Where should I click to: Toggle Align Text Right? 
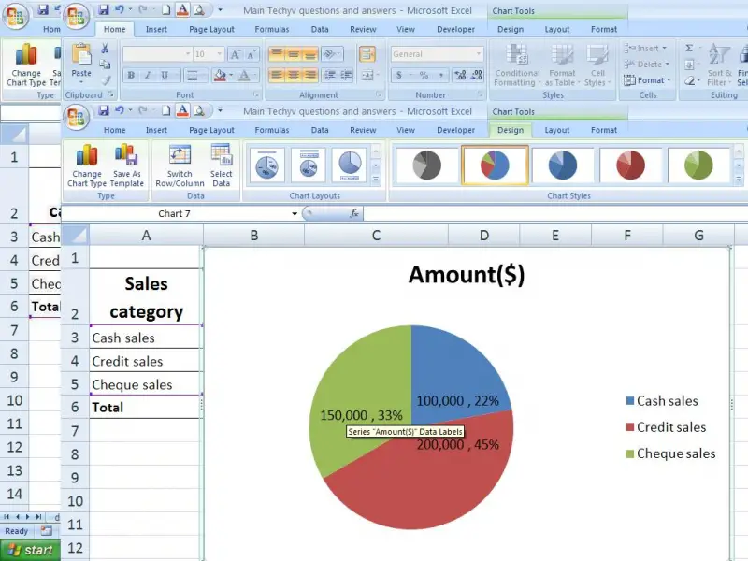tap(310, 75)
